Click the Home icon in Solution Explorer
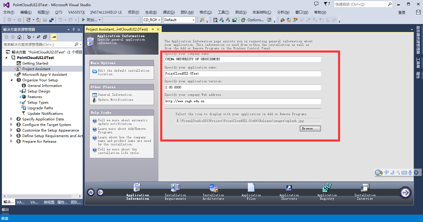This screenshot has width=423, height=222. [19, 37]
